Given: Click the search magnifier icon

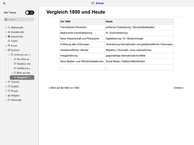Looking at the screenshot, I should click(x=6, y=19).
